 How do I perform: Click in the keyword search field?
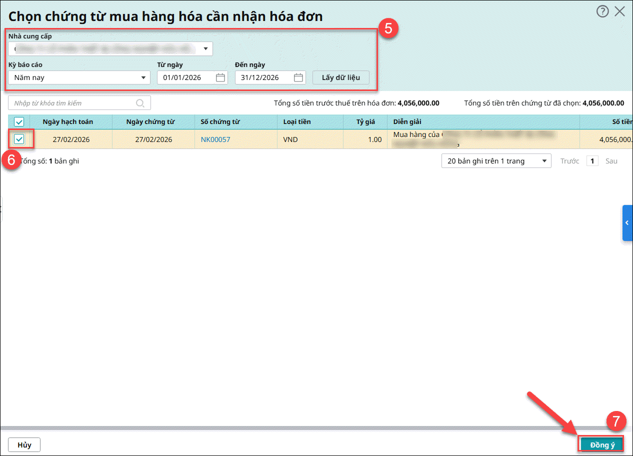72,103
